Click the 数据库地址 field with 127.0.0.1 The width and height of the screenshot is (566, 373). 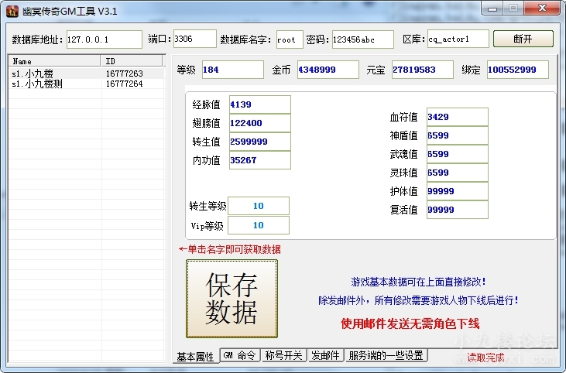tap(104, 39)
